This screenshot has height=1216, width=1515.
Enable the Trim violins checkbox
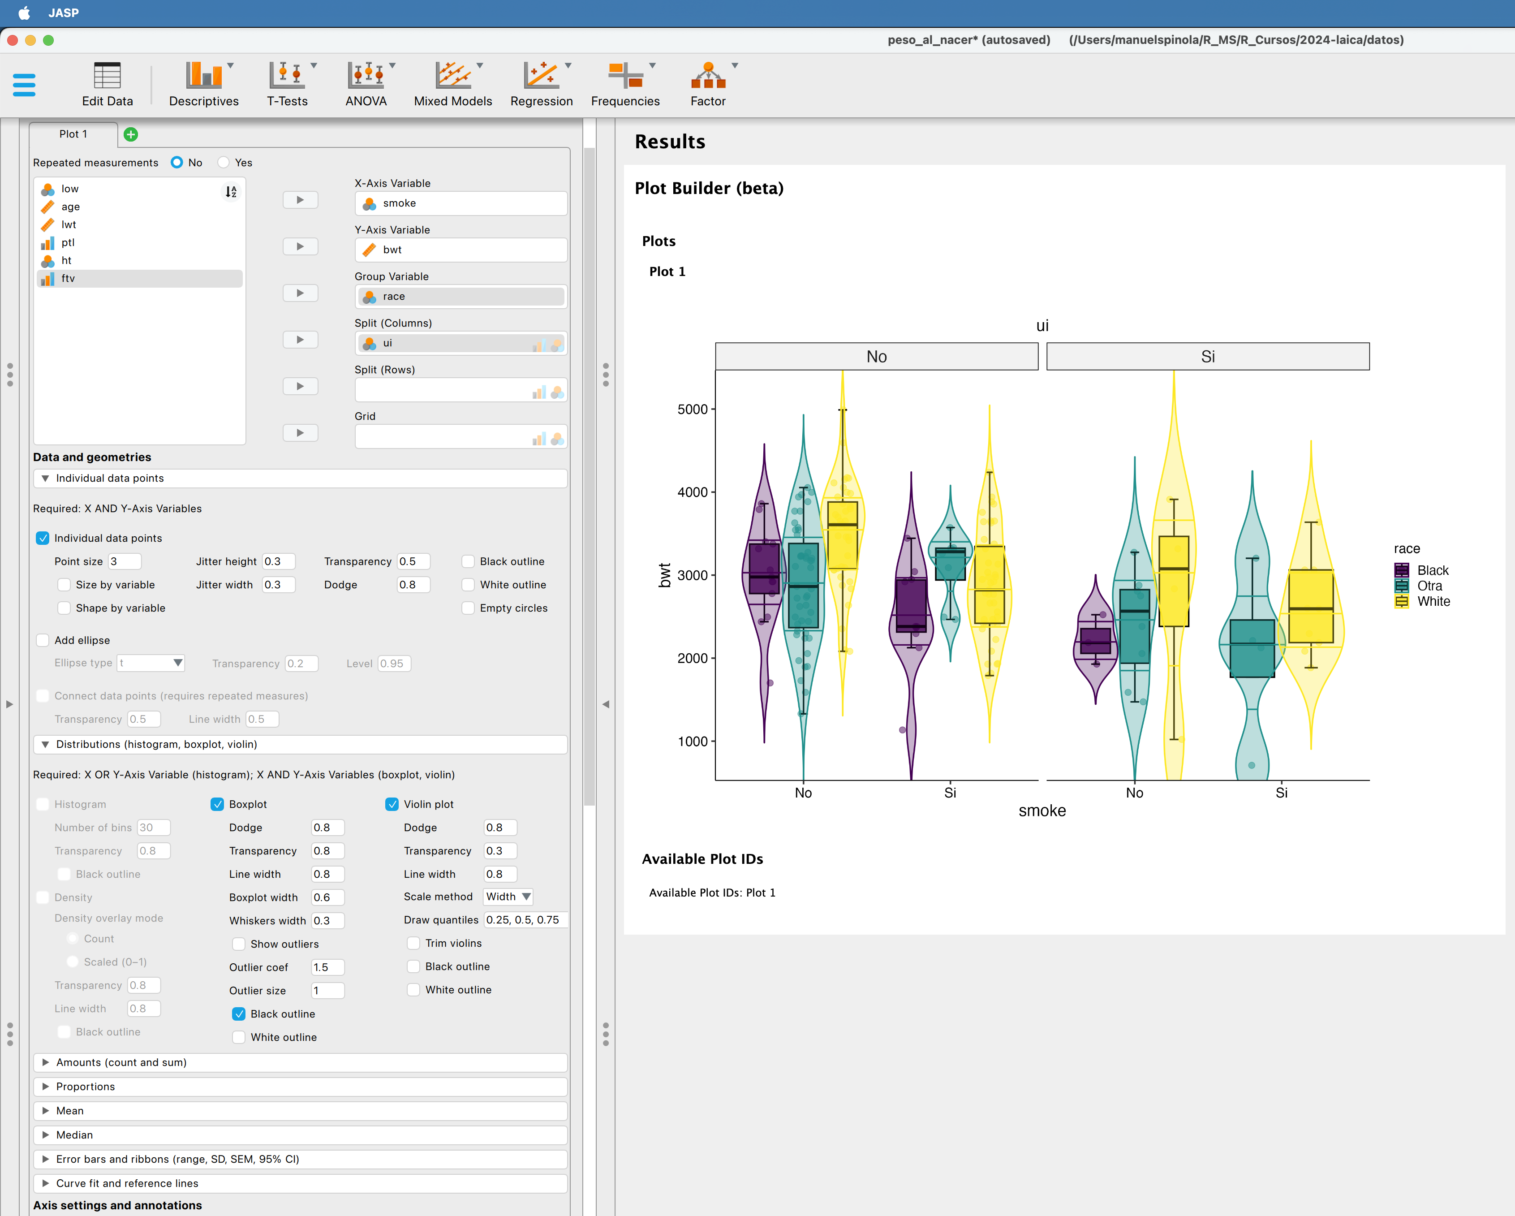(414, 943)
